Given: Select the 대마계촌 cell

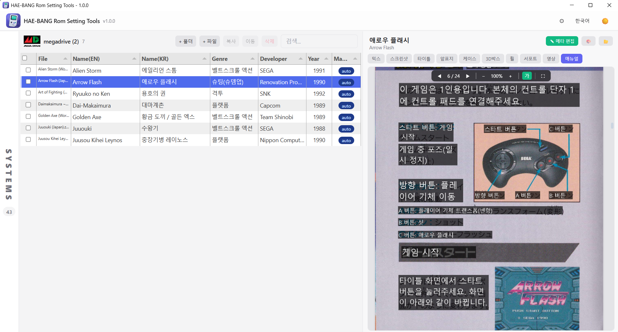Looking at the screenshot, I should [175, 105].
